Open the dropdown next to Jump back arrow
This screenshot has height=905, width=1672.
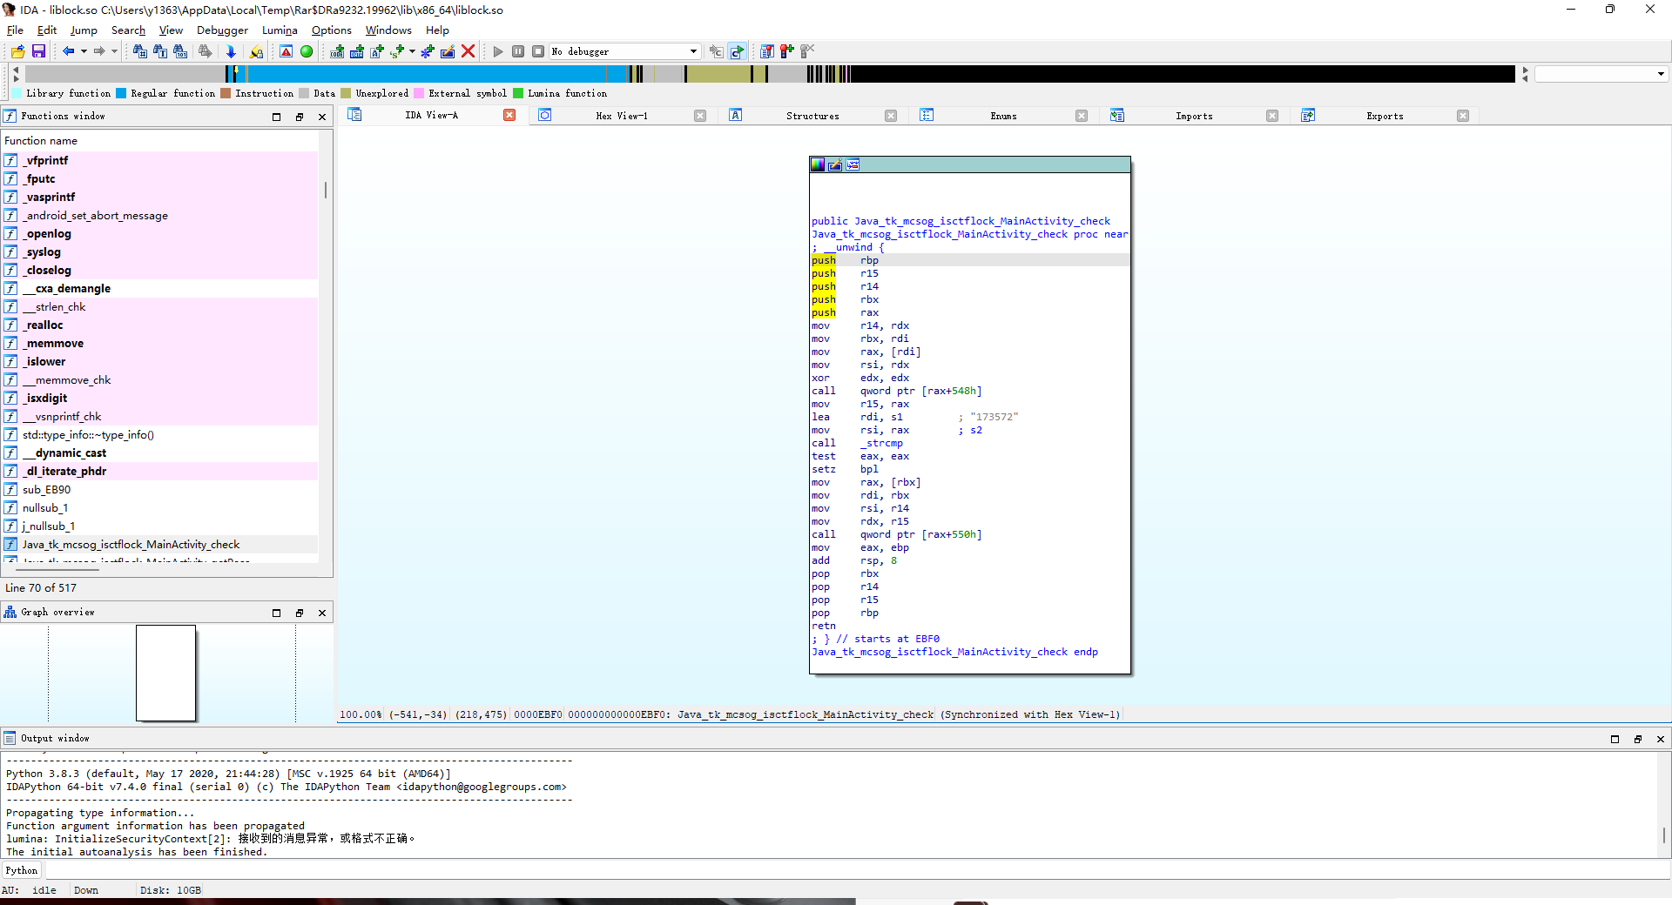tap(84, 51)
